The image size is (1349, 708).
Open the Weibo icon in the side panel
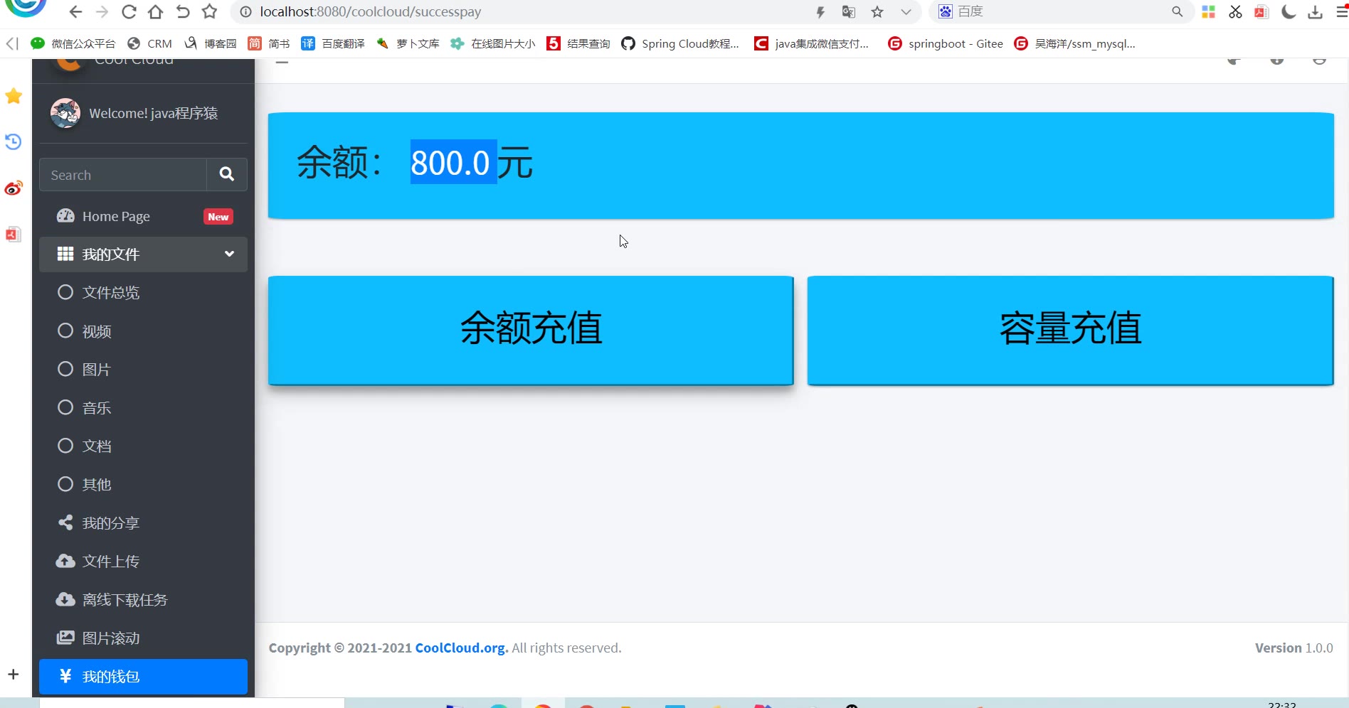(14, 188)
